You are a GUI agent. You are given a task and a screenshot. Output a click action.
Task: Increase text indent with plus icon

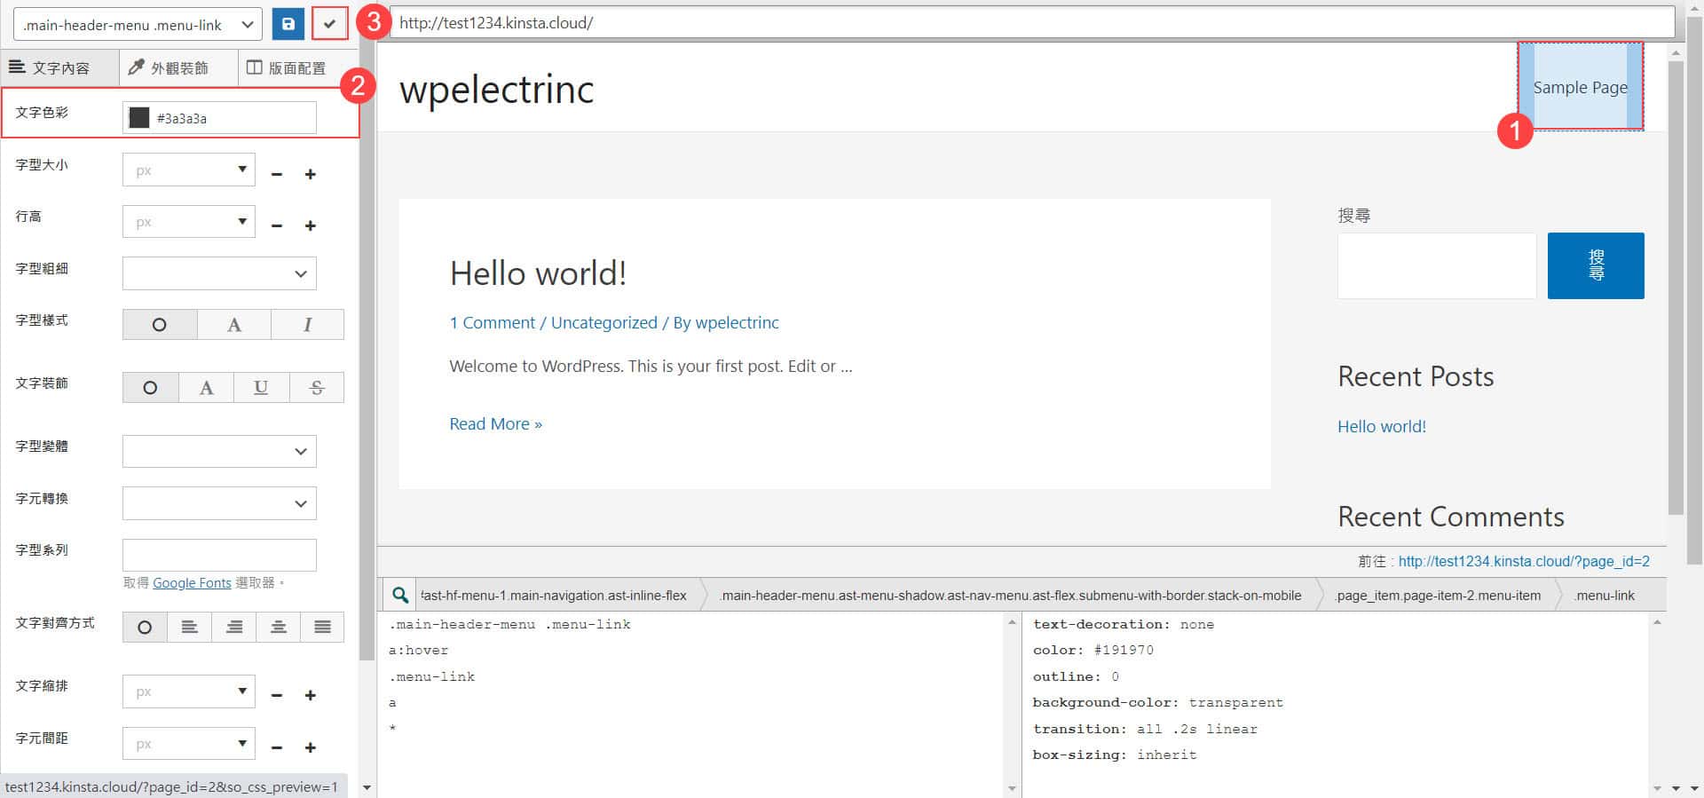coord(311,695)
